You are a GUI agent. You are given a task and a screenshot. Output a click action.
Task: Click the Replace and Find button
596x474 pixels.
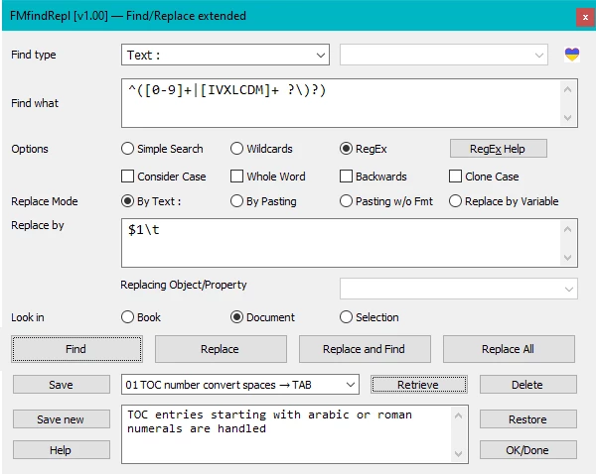[365, 349]
